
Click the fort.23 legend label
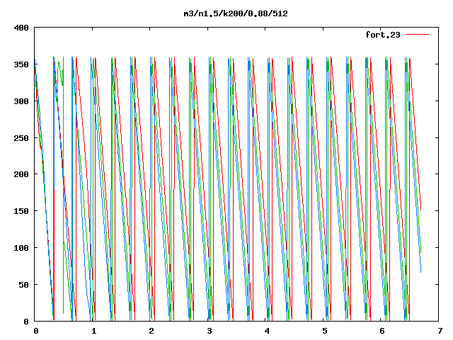382,35
